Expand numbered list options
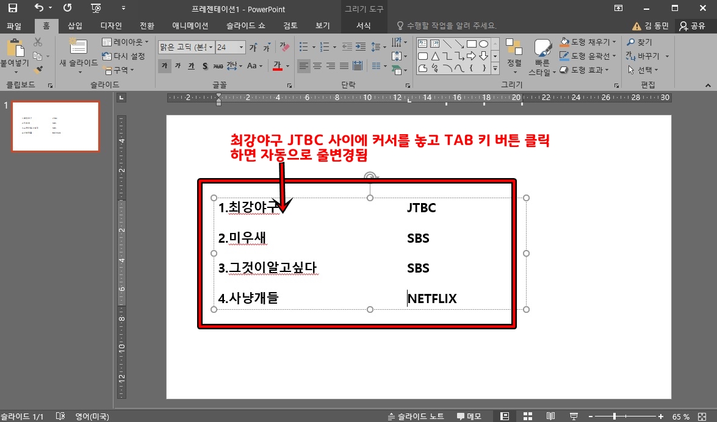The width and height of the screenshot is (717, 422). [x=335, y=46]
